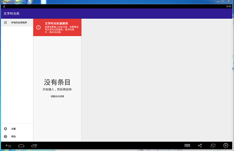Click the 文字时光机被禁用 banner heading
Screen dimensions: 234x151
click(x=56, y=24)
